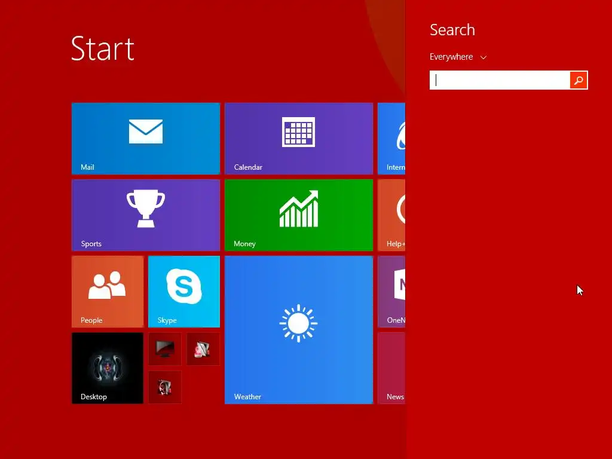This screenshot has height=459, width=612.
Task: Launch the Internet Explorer tile
Action: point(391,138)
